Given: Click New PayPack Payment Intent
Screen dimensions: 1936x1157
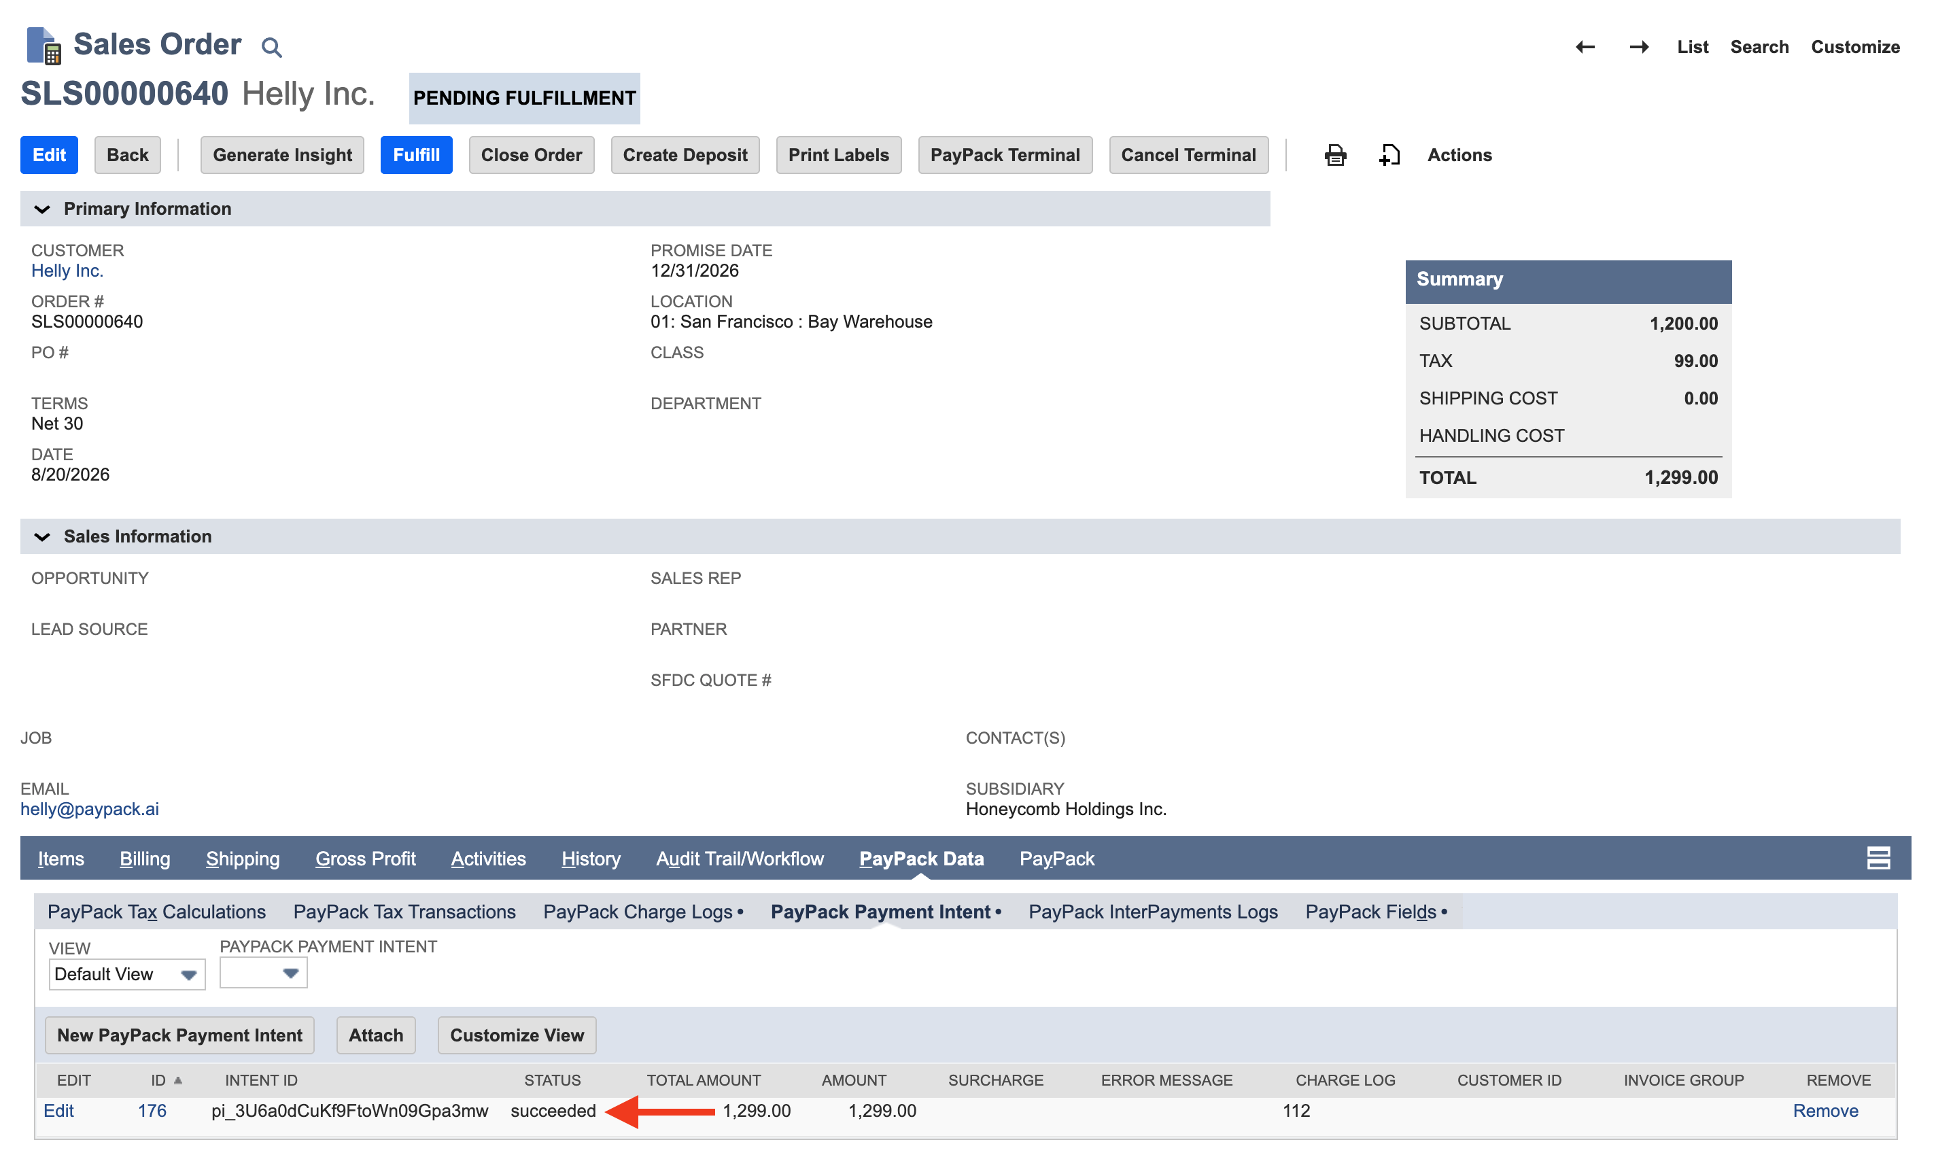Looking at the screenshot, I should click(180, 1035).
